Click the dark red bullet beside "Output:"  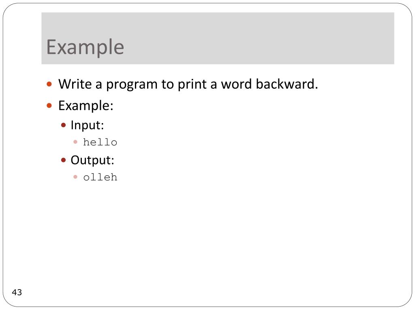click(63, 160)
